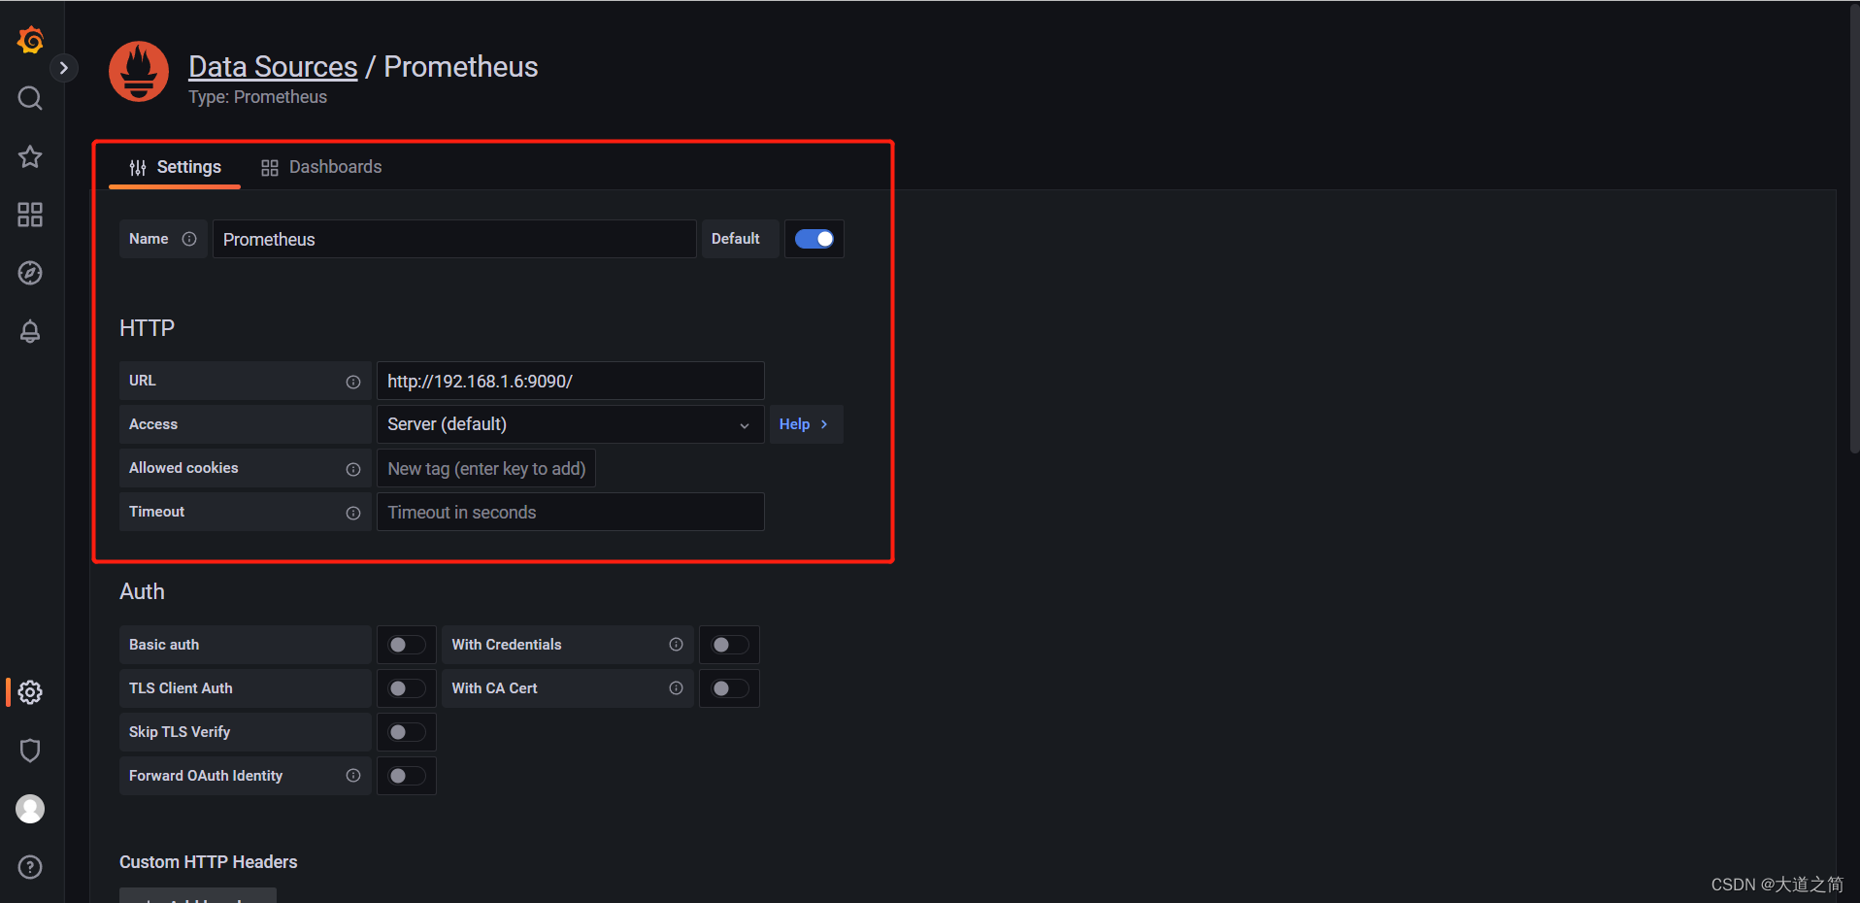Open the user profile avatar icon
The width and height of the screenshot is (1860, 903).
(30, 808)
